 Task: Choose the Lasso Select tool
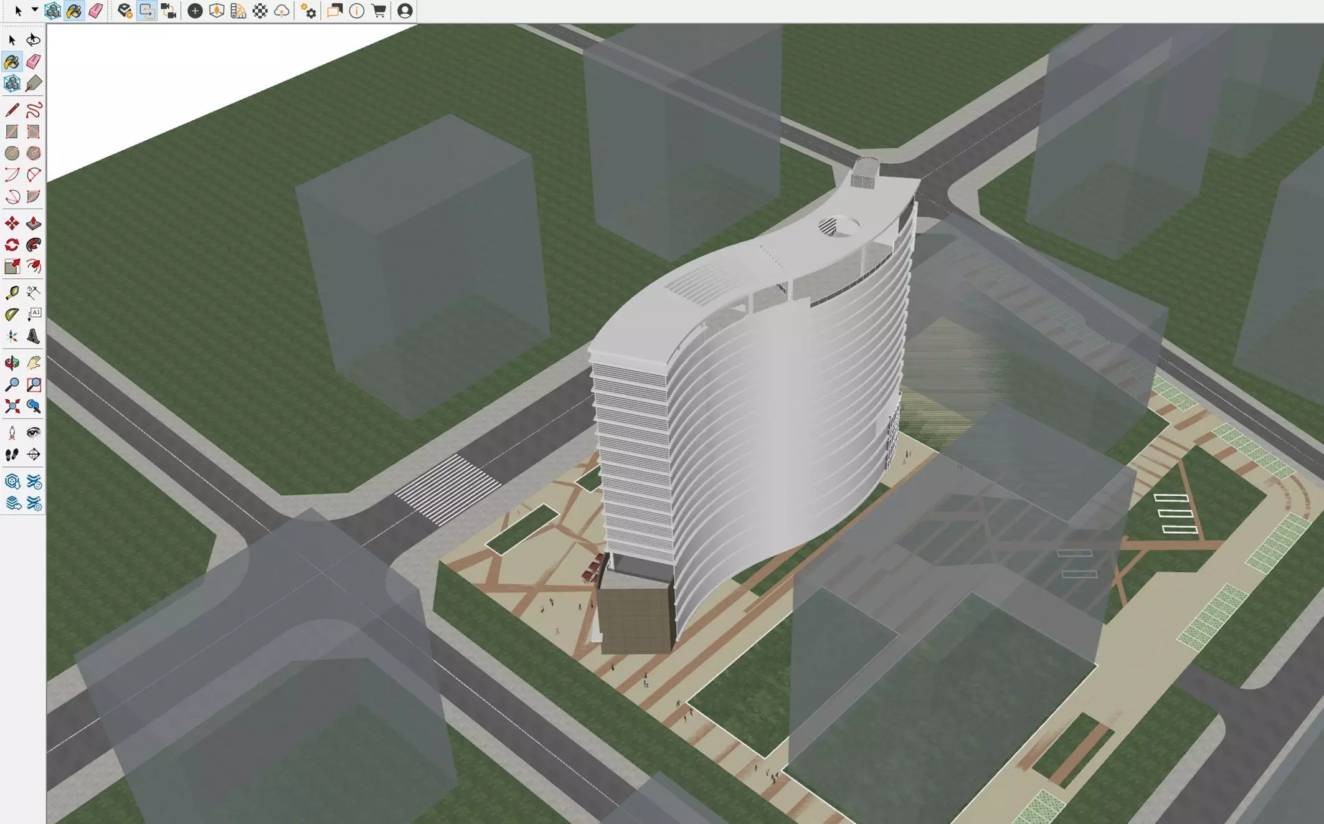34,40
